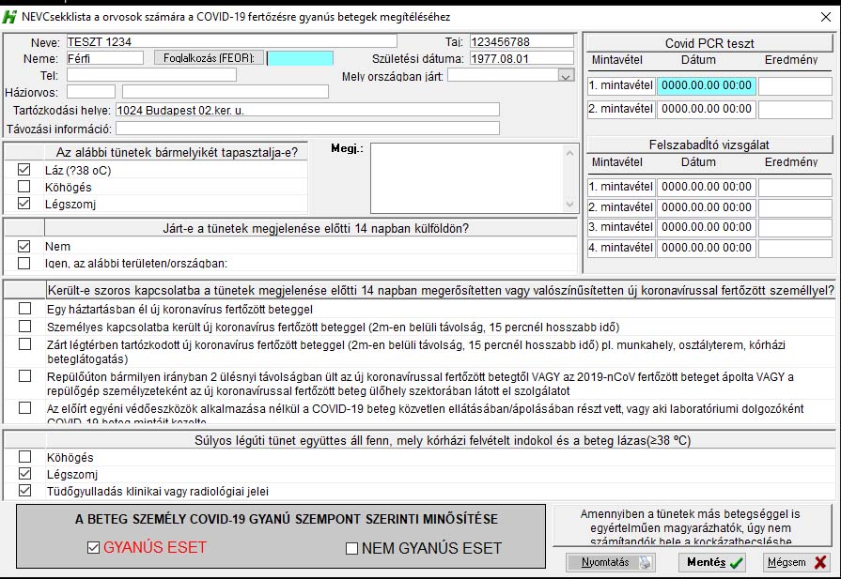Cancel with the Mégsem button
The height and width of the screenshot is (579, 841).
(797, 562)
